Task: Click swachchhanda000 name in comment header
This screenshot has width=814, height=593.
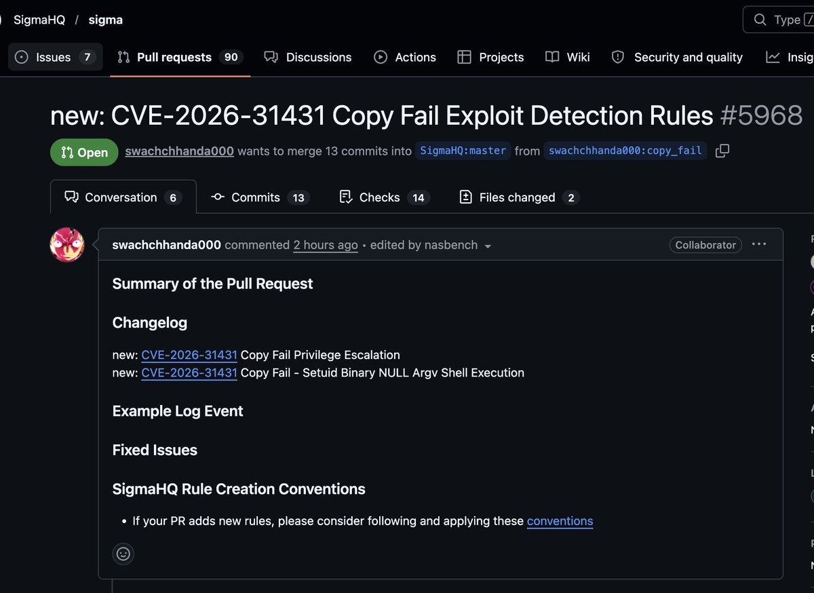Action: 167,245
